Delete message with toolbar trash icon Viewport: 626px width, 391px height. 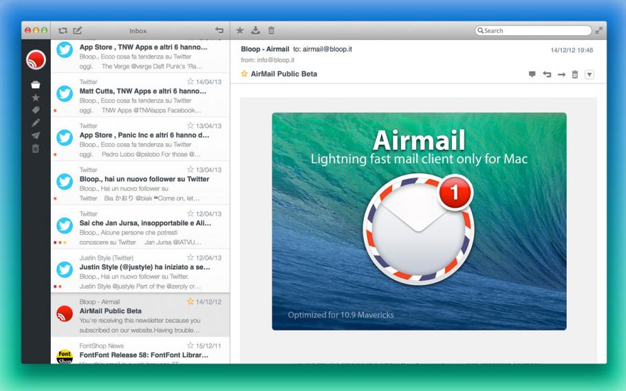click(271, 30)
